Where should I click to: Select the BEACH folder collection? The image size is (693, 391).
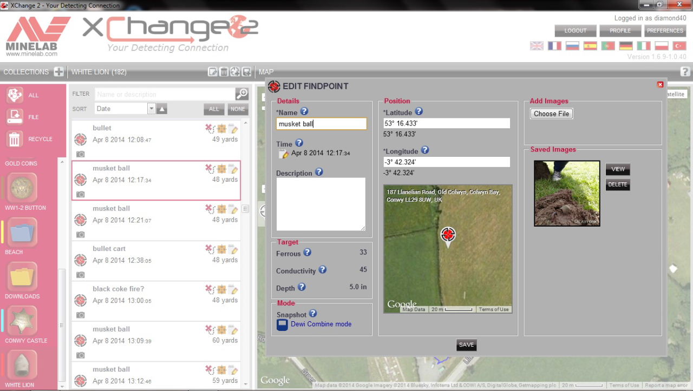[22, 232]
